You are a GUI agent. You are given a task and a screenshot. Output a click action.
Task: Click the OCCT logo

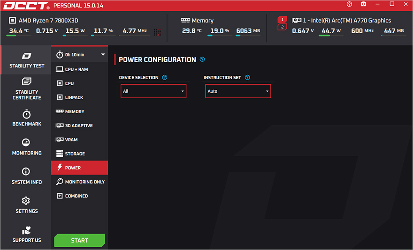26,6
